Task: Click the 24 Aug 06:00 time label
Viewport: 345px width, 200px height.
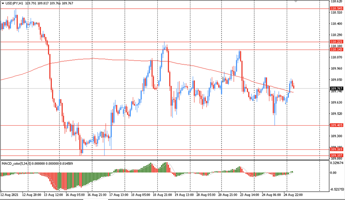Action: point(271,195)
